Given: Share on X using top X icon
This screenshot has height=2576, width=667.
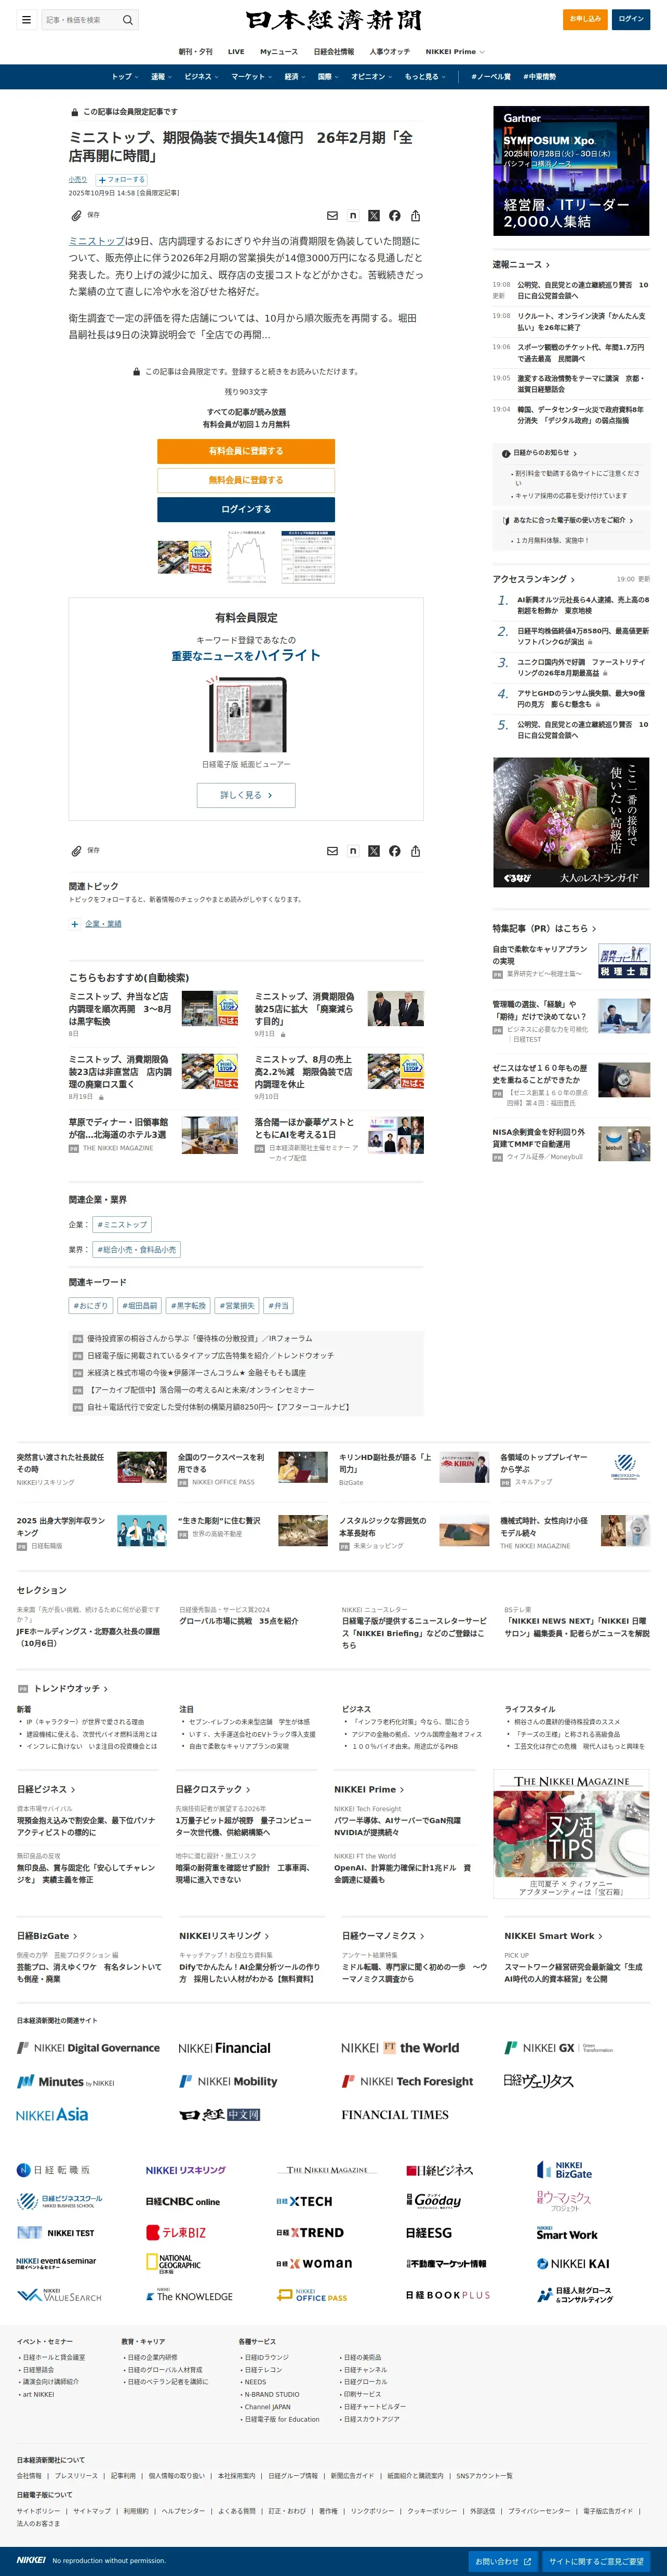Looking at the screenshot, I should pos(373,215).
